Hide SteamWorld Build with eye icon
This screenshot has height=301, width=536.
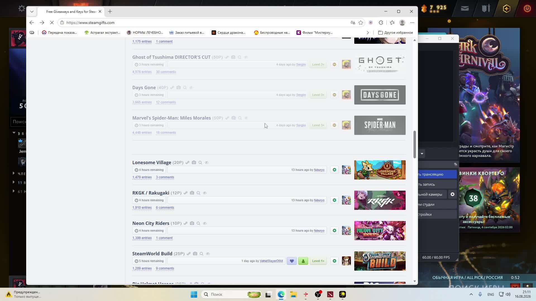(208, 254)
